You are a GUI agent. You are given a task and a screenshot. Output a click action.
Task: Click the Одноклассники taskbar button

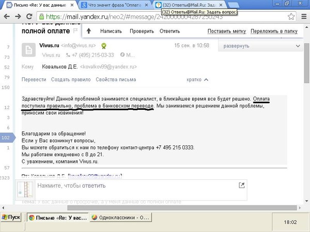tap(120, 218)
